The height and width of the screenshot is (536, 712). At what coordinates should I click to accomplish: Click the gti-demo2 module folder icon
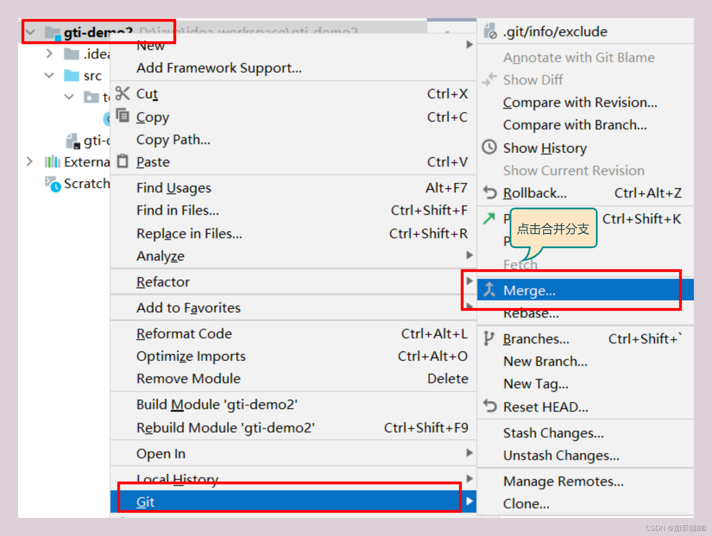pos(53,33)
